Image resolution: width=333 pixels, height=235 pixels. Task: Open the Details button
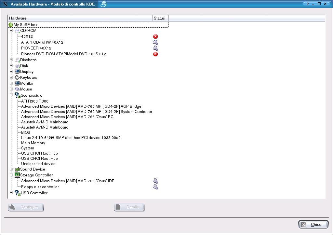(129, 207)
